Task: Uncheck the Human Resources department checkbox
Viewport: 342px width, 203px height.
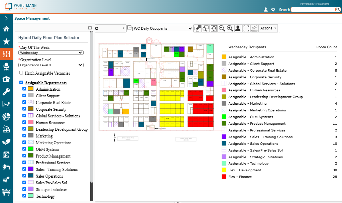Action: 24,123
